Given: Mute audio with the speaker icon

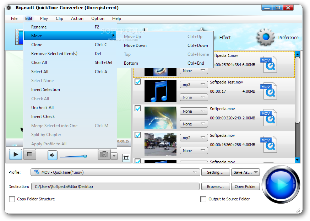Looking at the screenshot, I should [53, 155].
